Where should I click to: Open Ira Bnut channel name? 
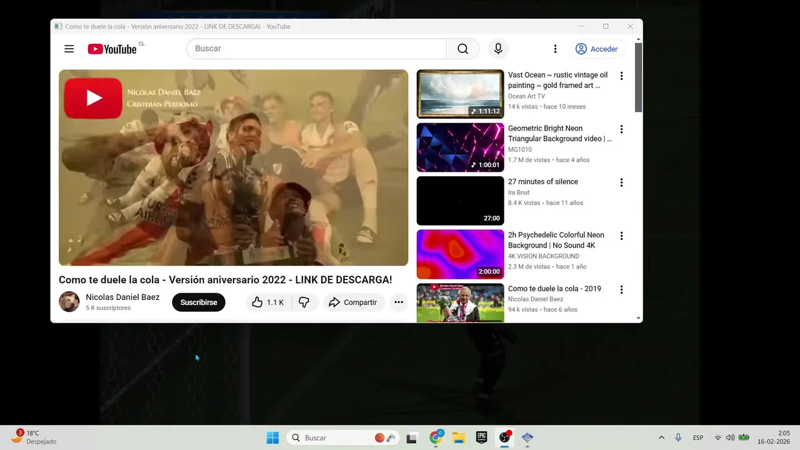tap(519, 192)
